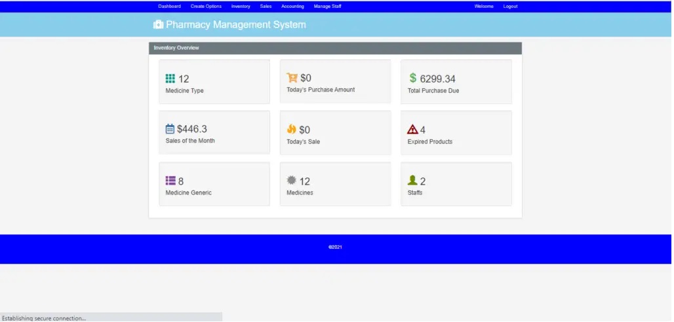Click the flame icon for Today's Sale
The width and height of the screenshot is (674, 322).
(x=292, y=130)
